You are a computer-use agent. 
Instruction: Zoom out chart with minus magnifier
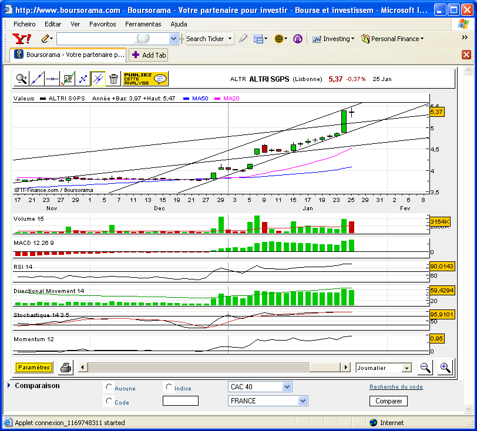[x=425, y=368]
